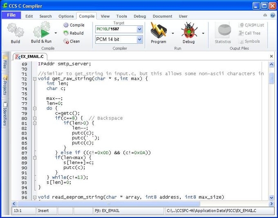This screenshot has width=278, height=218.
Task: Open the Projects side panel
Action: (5, 85)
